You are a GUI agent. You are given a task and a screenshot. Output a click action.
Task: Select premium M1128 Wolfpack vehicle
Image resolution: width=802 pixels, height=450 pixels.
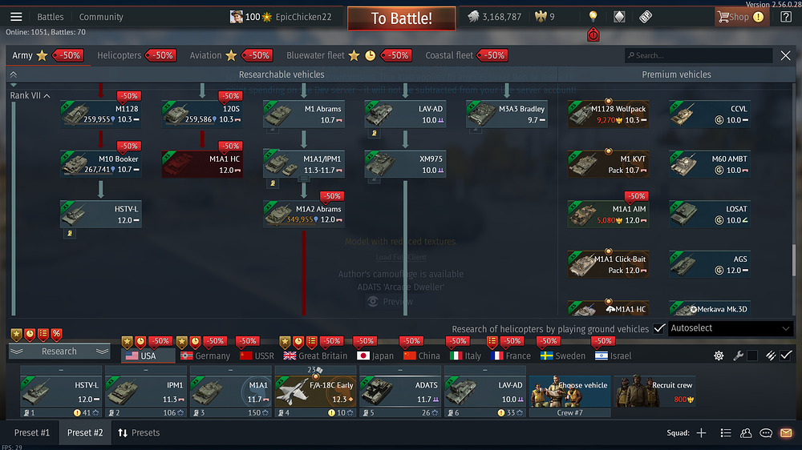[608, 115]
